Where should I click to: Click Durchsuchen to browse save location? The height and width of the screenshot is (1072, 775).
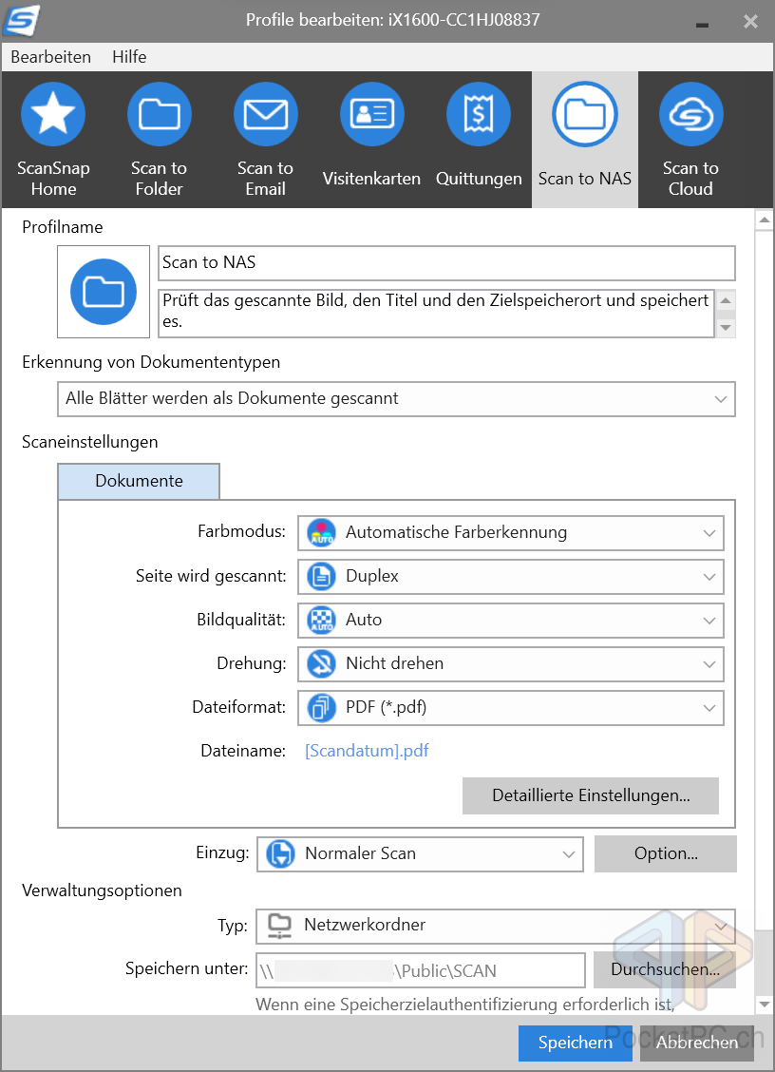pos(664,970)
